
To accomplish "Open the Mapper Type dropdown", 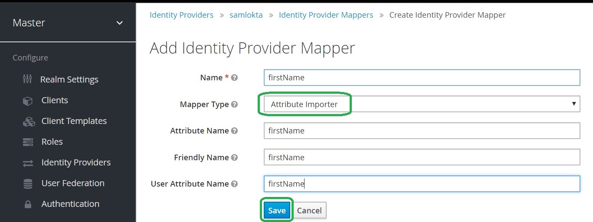I will [422, 104].
